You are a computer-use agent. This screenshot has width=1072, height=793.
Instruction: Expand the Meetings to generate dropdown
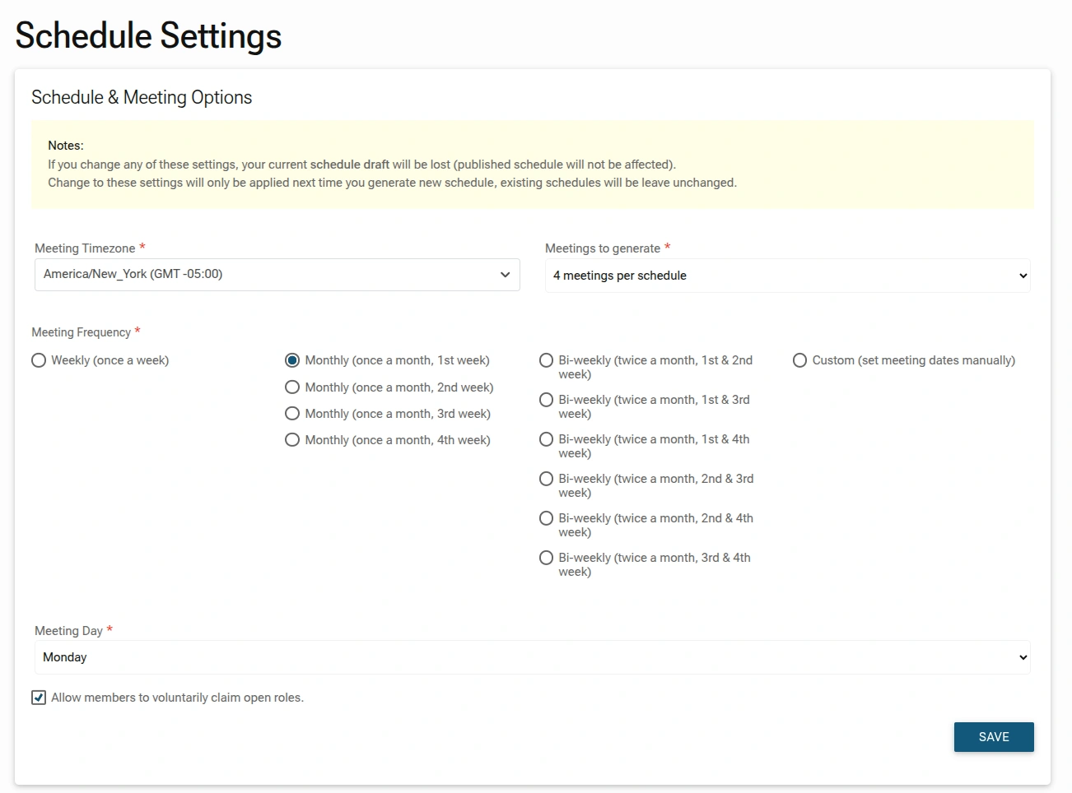coord(774,276)
